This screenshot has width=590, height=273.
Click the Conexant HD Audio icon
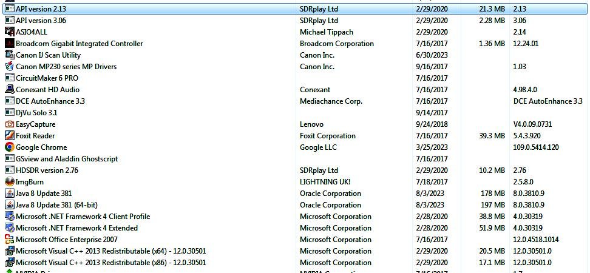click(x=10, y=90)
